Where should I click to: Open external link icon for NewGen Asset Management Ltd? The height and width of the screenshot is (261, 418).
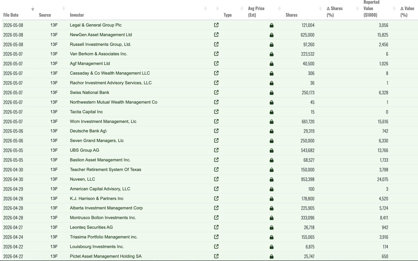pyautogui.click(x=216, y=35)
